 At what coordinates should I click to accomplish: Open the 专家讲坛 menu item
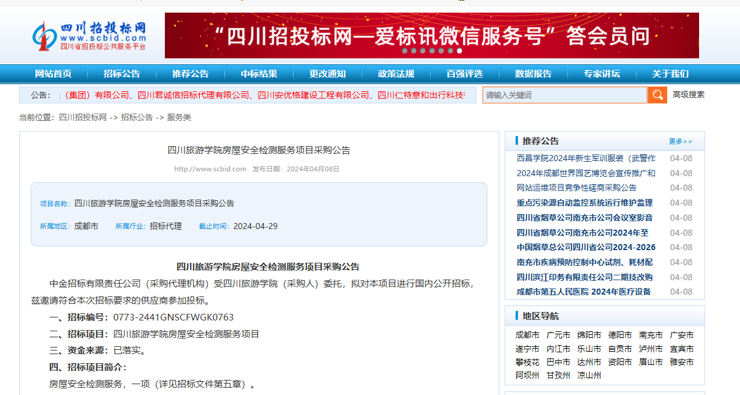(602, 74)
